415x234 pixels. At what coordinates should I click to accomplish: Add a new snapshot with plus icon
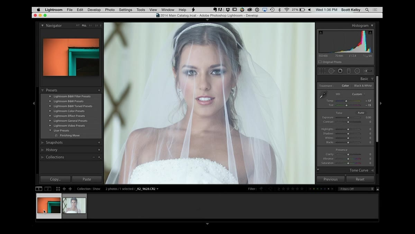99,142
